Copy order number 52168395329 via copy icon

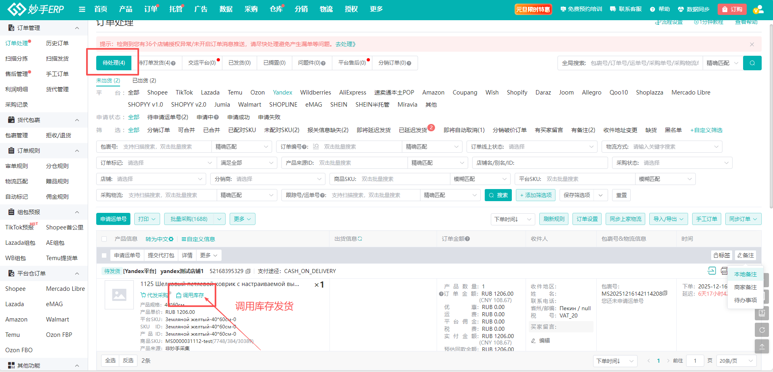[248, 271]
